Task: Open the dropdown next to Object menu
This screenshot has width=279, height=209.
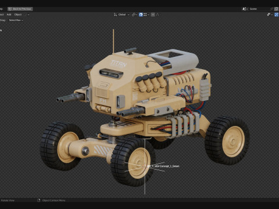Action: click(27, 15)
